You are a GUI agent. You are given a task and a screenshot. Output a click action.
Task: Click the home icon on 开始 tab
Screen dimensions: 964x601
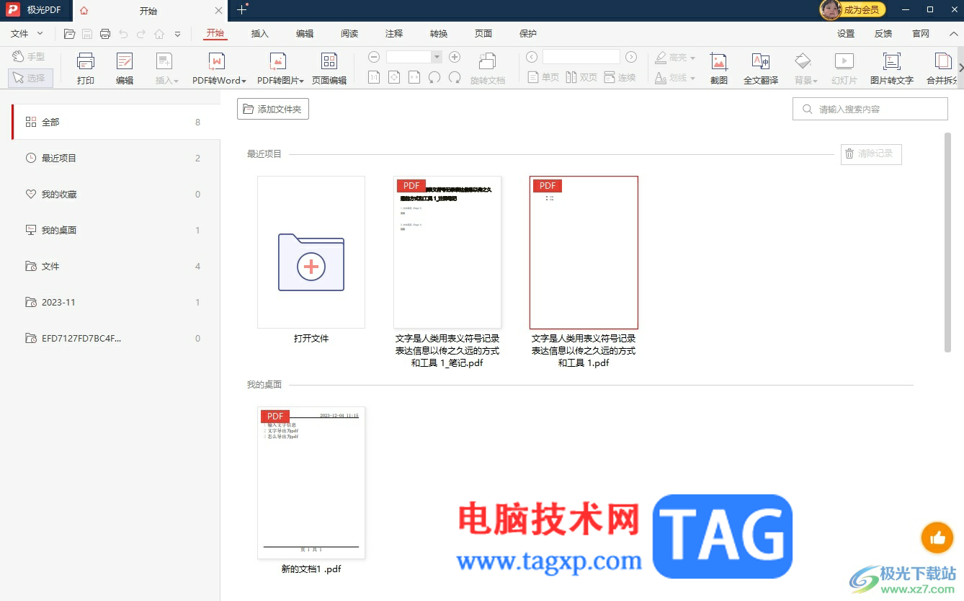tap(85, 11)
